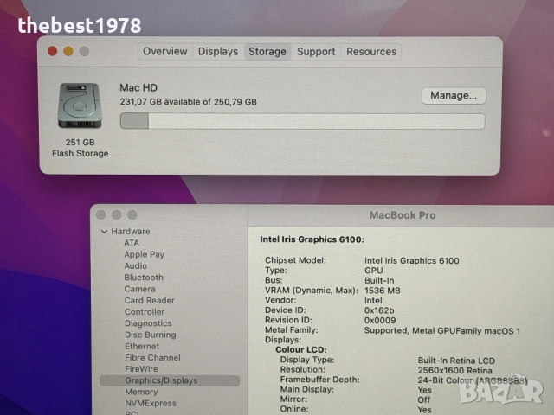The image size is (554, 415).
Task: Switch to the Resources tab
Action: click(x=371, y=52)
